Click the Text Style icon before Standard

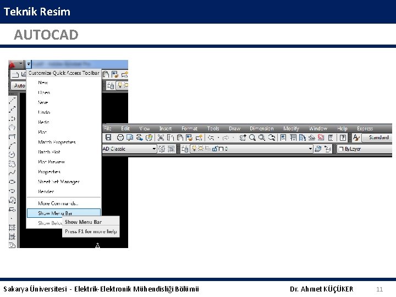[356, 137]
